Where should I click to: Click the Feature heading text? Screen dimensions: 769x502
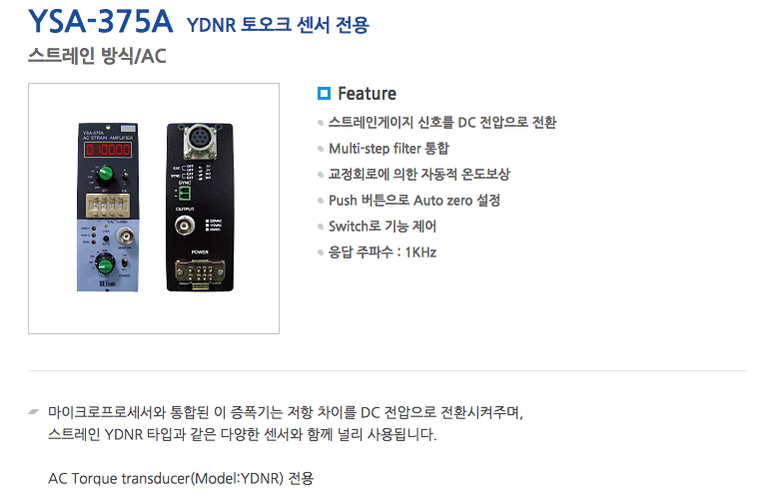367,93
